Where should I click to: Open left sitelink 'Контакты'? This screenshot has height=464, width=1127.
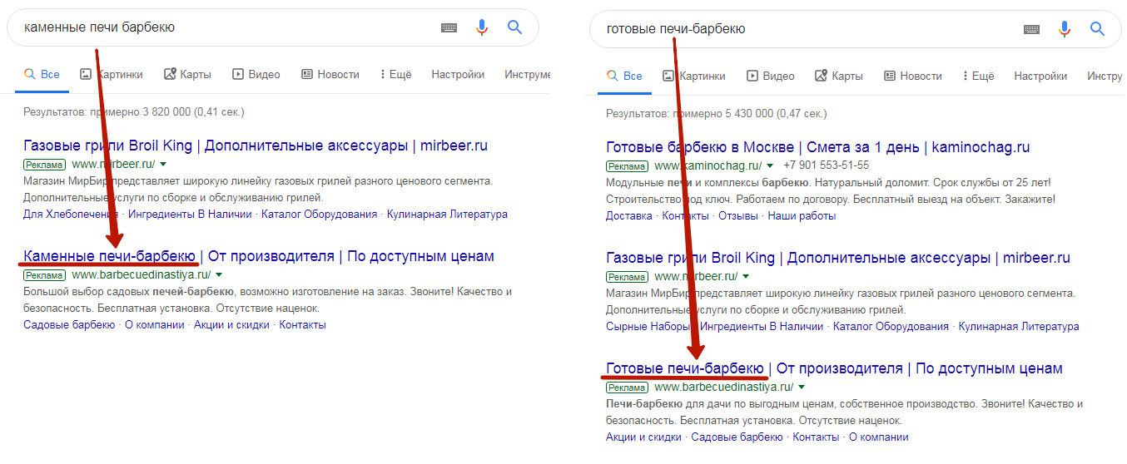click(302, 324)
